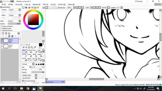Pick the rotate view tool
This screenshot has width=162, height=91.
pos(29,47)
